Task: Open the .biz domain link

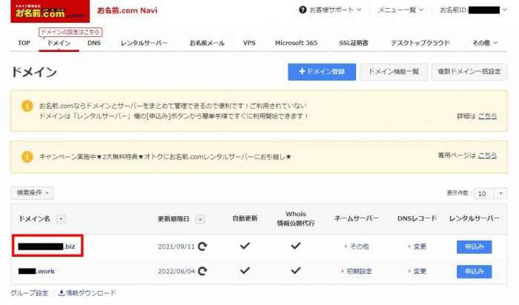Action: (x=47, y=247)
